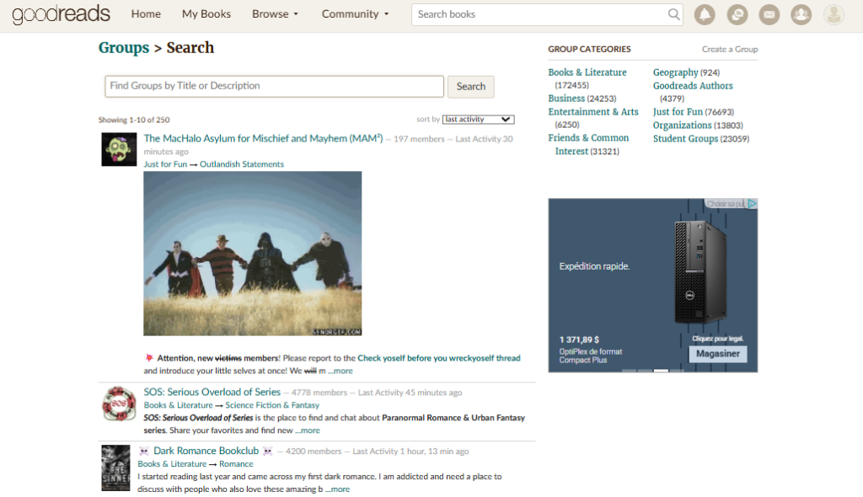Click Books & Literature link under SOS group

click(x=178, y=405)
